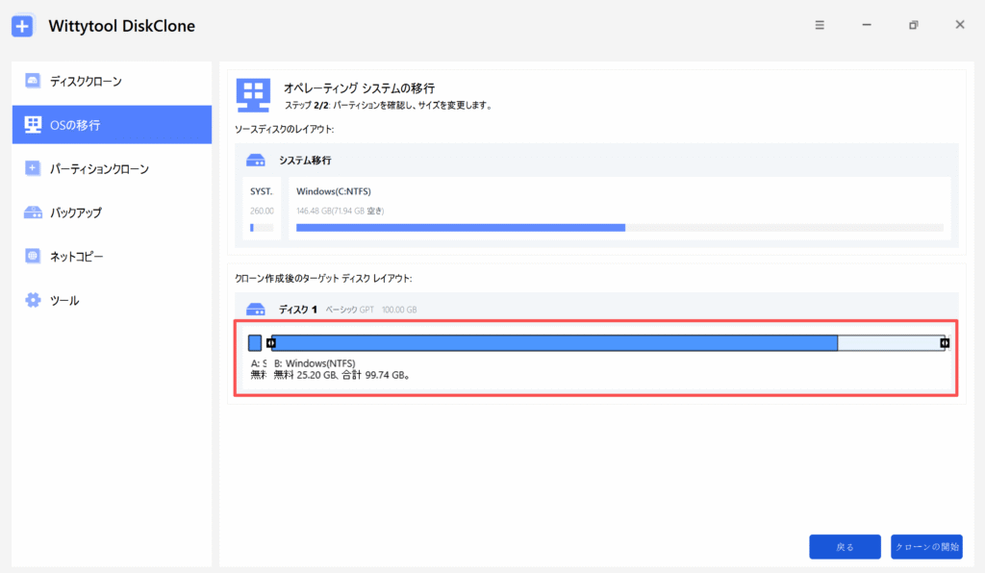Close the Wittytool DiskClone window
985x573 pixels.
pos(960,25)
